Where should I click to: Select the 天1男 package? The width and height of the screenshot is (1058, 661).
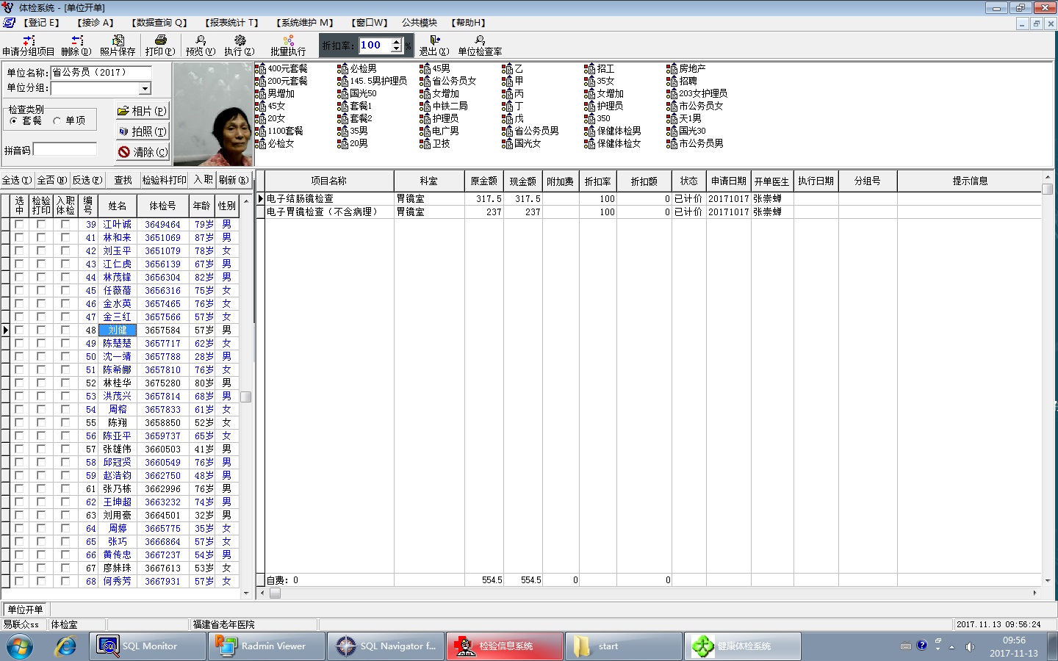(684, 119)
